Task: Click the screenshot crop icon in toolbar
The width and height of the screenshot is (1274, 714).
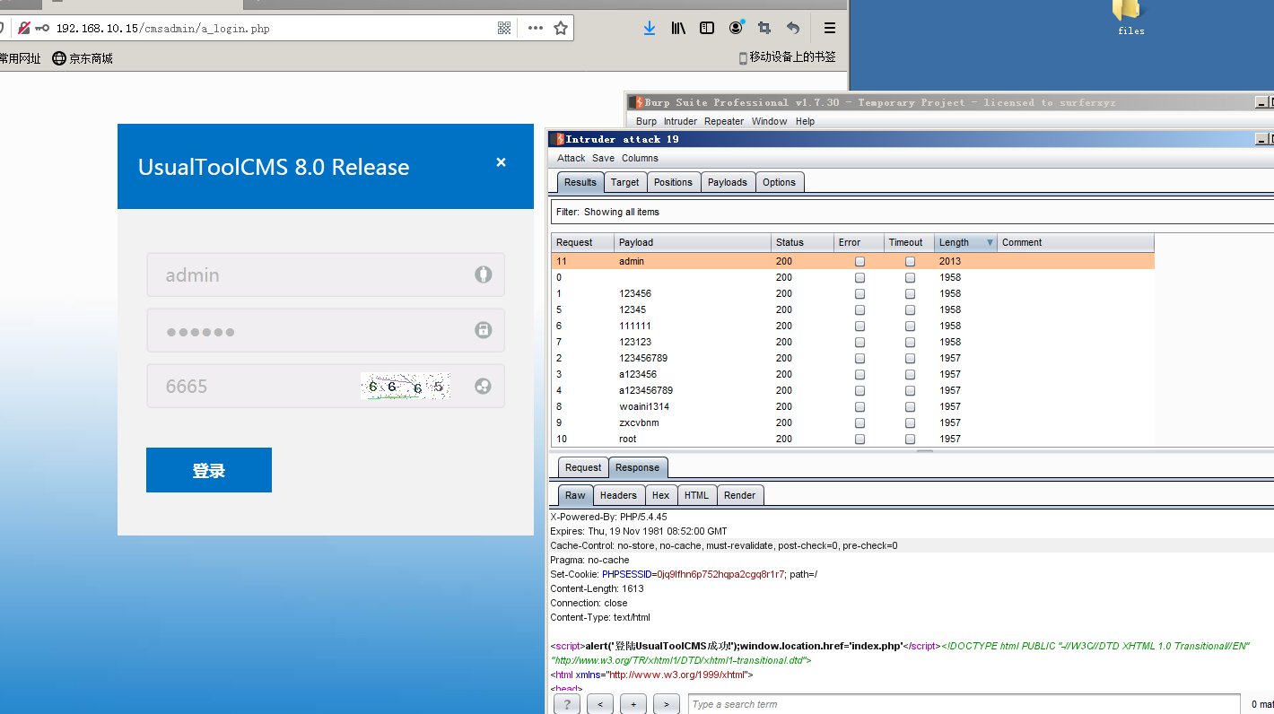Action: point(764,28)
